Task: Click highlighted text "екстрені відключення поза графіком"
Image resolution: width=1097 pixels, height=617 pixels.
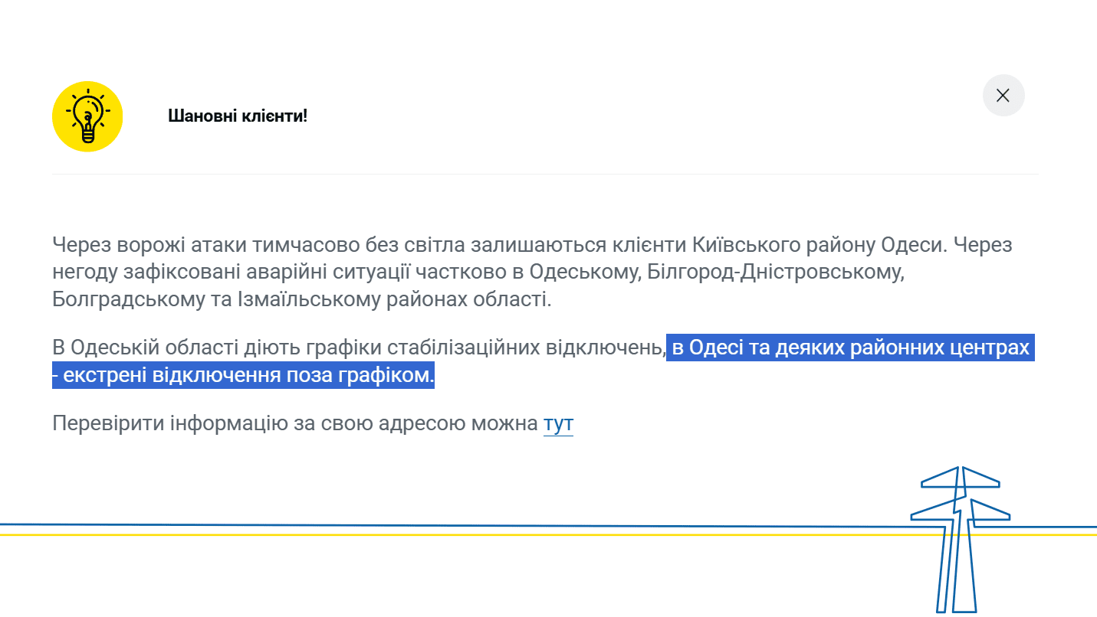Action: click(x=247, y=376)
